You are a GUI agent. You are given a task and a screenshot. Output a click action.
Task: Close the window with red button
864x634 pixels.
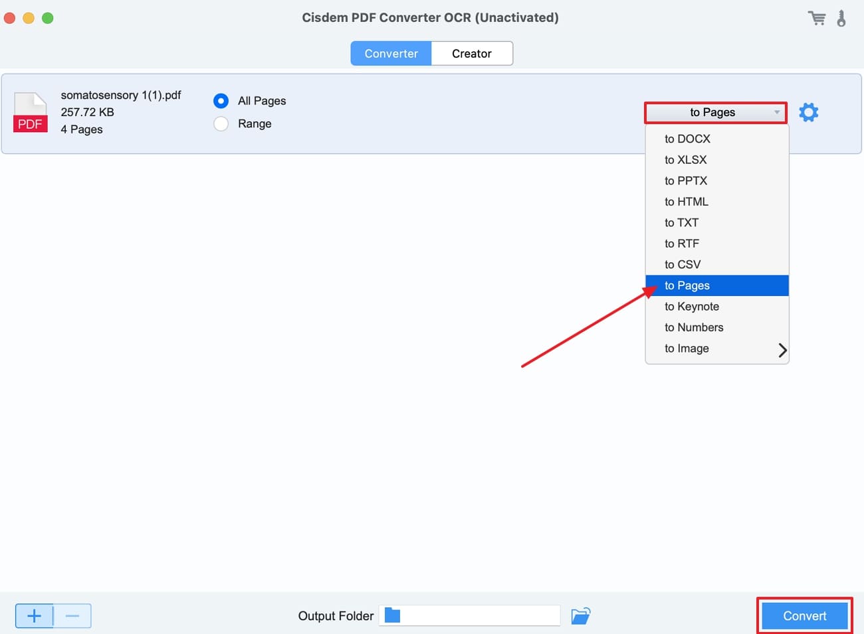click(x=10, y=18)
